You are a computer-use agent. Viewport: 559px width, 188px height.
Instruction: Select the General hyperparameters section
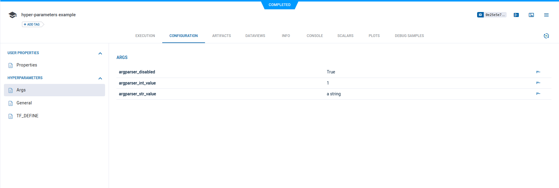pos(24,103)
